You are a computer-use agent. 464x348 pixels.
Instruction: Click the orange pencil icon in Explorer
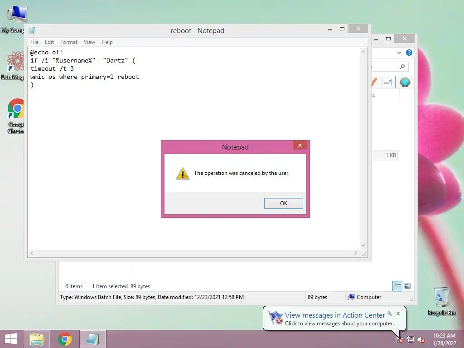374,82
